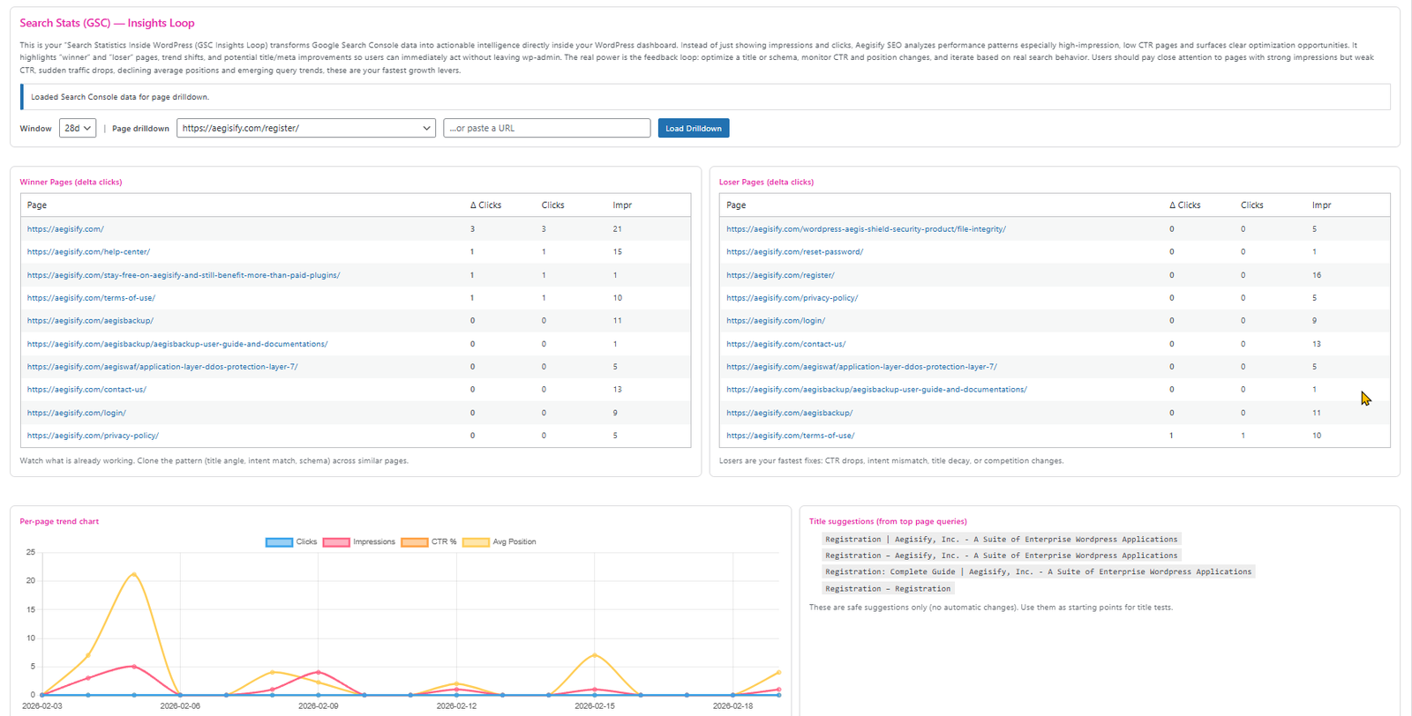Select the 'Registration: Complete Guide' title suggestion
The image size is (1412, 716).
(x=1038, y=572)
